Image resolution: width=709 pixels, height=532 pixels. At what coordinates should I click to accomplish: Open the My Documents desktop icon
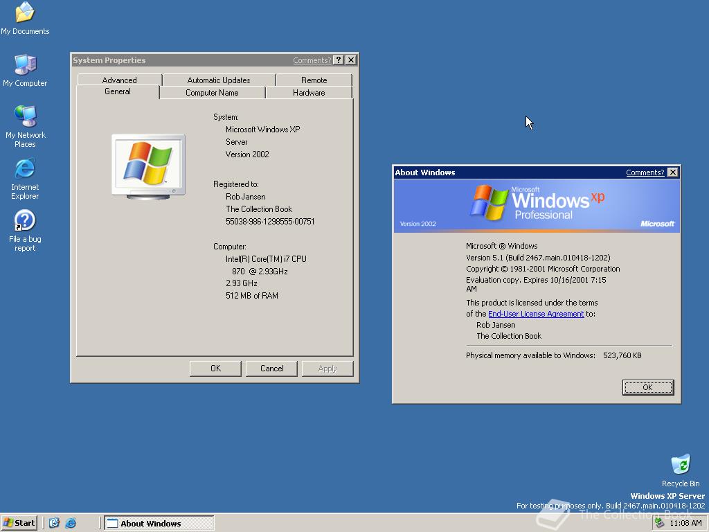pos(25,19)
